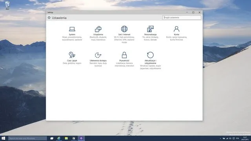This screenshot has height=141, width=251.
Task: Close the Settings window
Action: [x=200, y=12]
